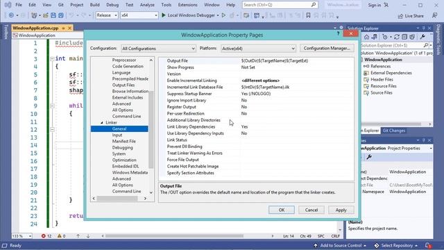The image size is (444, 250).
Task: Switch views icon in Solution Explorer
Action: point(375,37)
